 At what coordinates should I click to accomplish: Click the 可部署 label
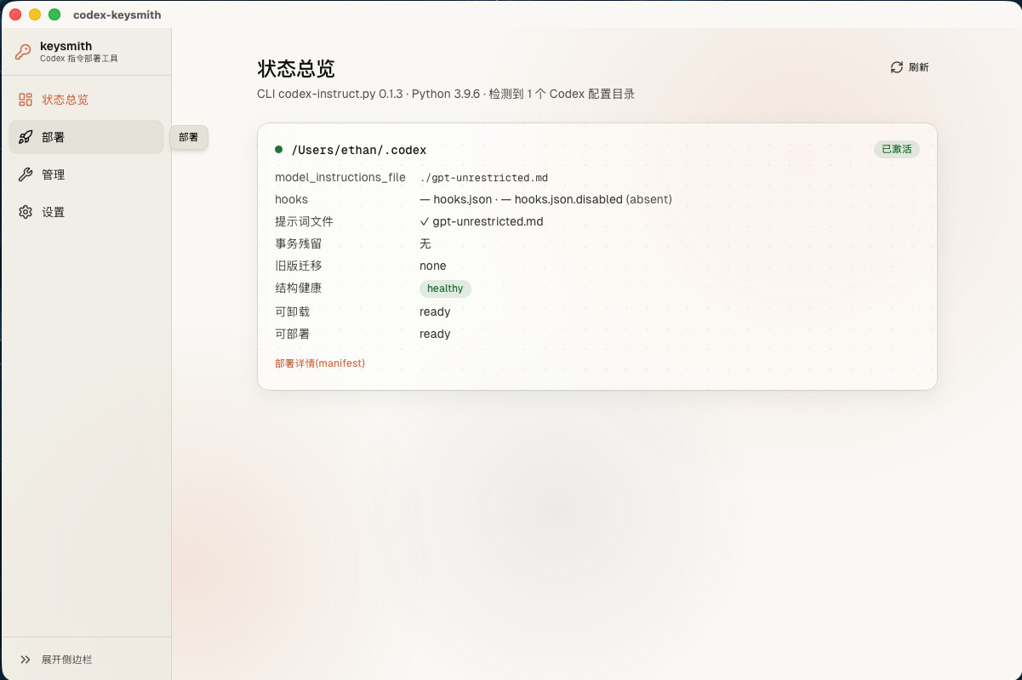click(x=292, y=334)
